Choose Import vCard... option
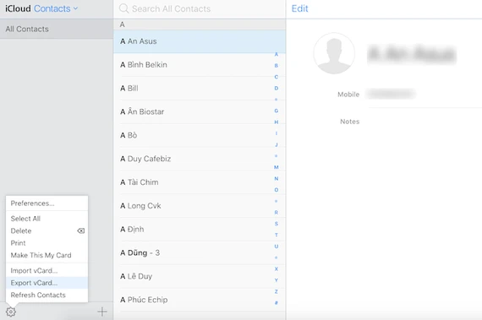Screen dimensions: 482x320 (x=47, y=270)
